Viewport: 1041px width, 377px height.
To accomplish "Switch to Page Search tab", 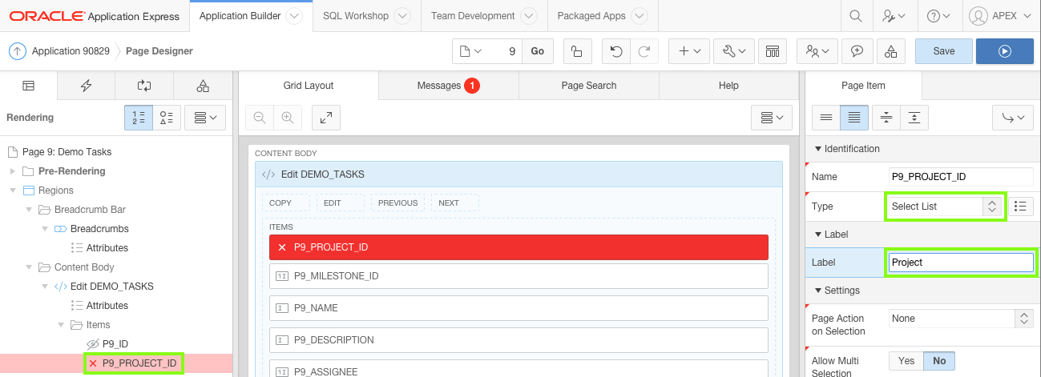I will [x=588, y=86].
